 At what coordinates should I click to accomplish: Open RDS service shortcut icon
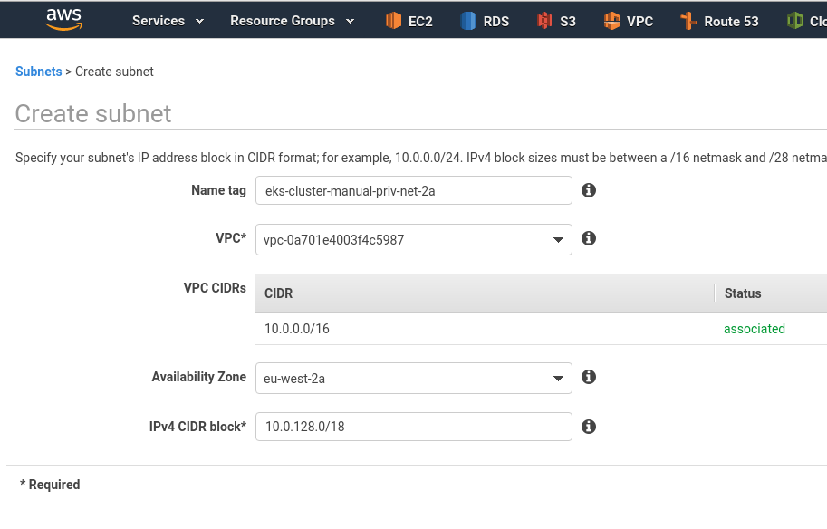[x=468, y=21]
